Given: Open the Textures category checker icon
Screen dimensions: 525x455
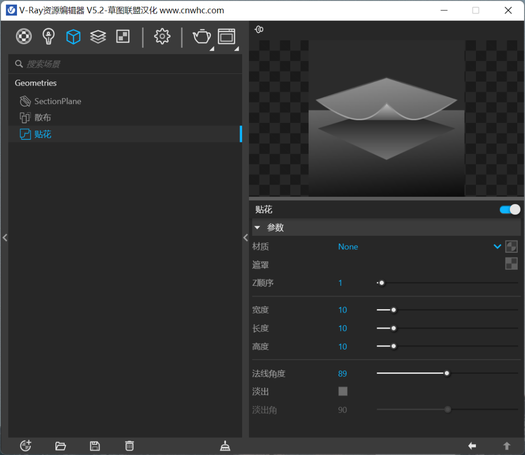Looking at the screenshot, I should (123, 36).
